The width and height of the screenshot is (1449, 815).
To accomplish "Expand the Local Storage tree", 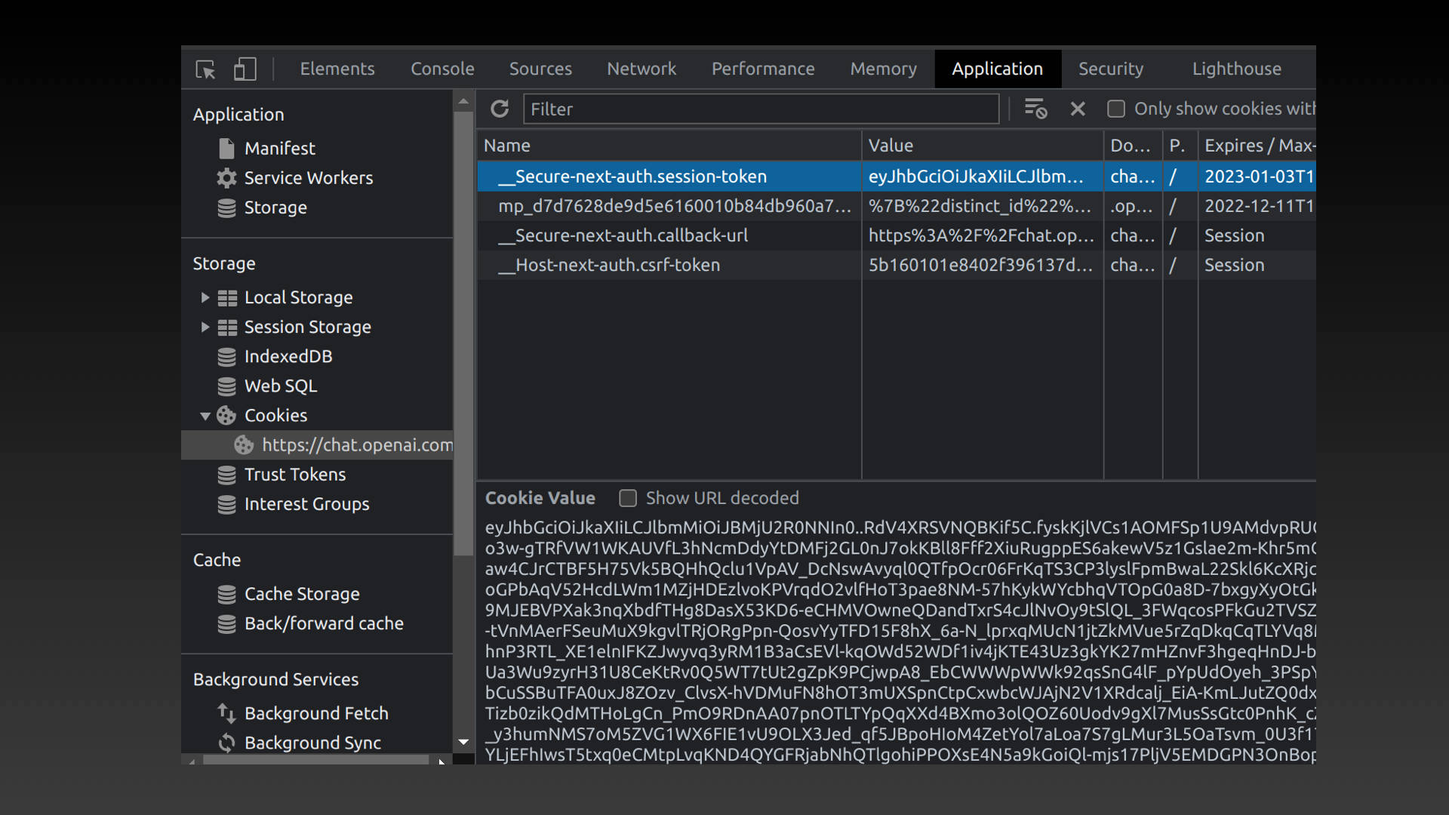I will coord(205,298).
